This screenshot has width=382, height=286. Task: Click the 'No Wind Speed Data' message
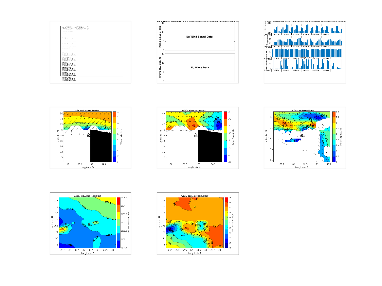tap(199, 37)
